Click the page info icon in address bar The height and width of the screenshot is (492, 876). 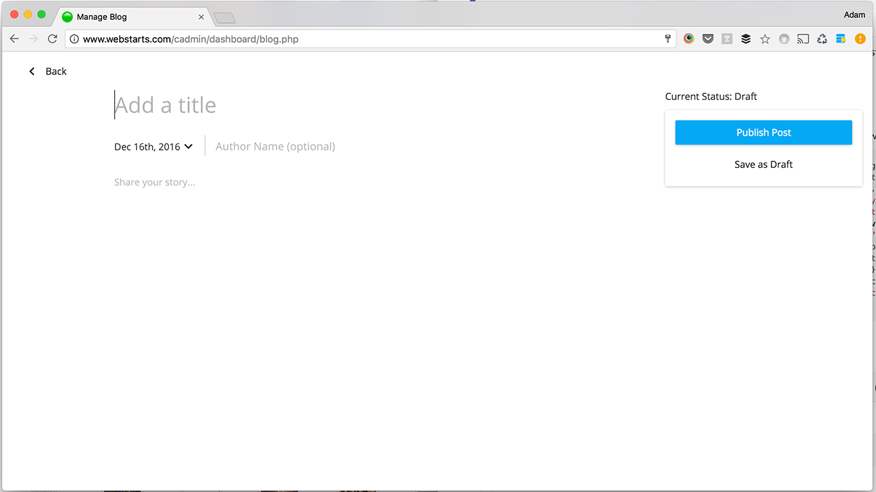(x=74, y=38)
